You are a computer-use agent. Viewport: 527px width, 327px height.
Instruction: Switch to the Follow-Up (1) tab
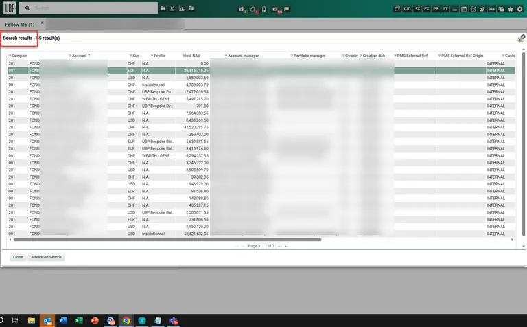19,25
